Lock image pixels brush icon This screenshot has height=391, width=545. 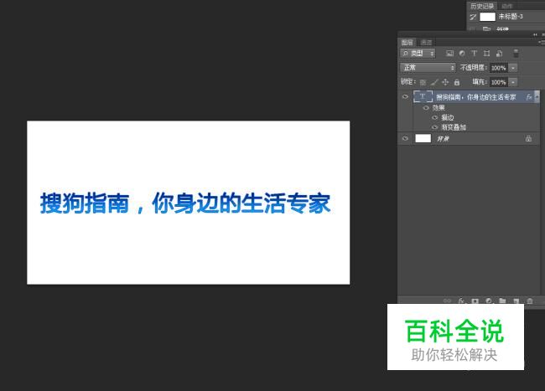(x=434, y=82)
